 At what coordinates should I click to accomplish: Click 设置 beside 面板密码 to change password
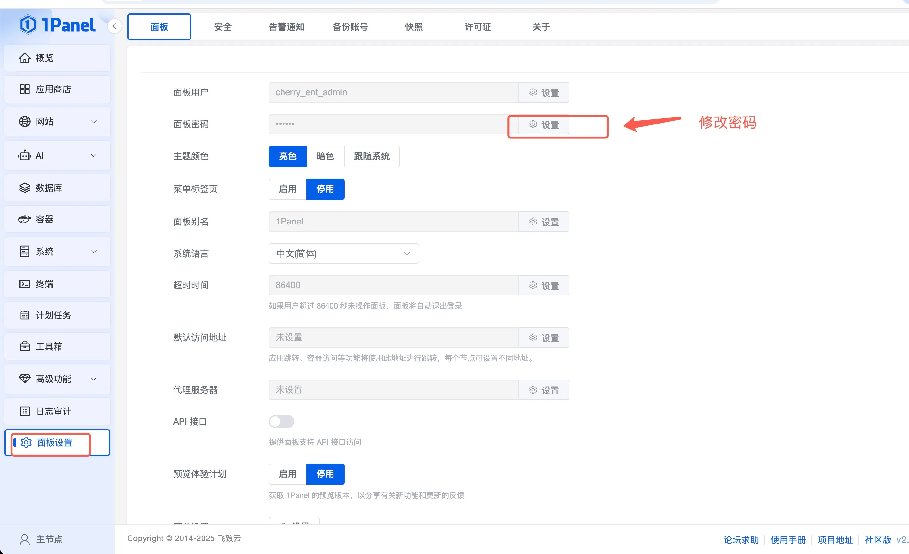(x=544, y=125)
